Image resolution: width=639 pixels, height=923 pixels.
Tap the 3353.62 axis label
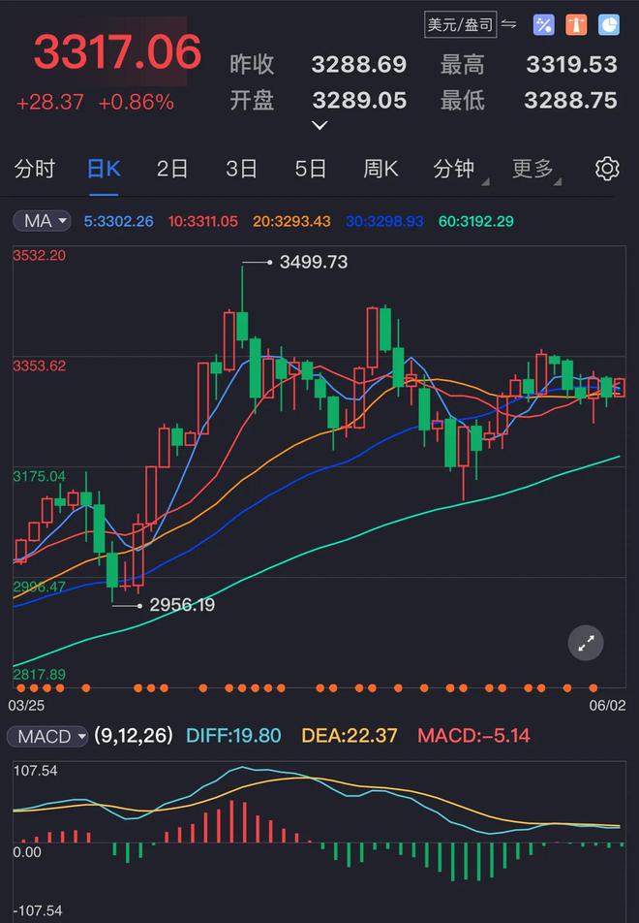40,366
